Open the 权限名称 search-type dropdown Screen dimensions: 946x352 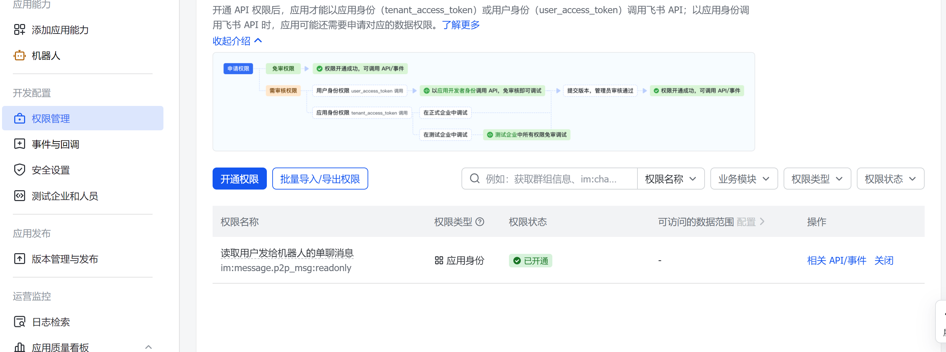click(671, 179)
